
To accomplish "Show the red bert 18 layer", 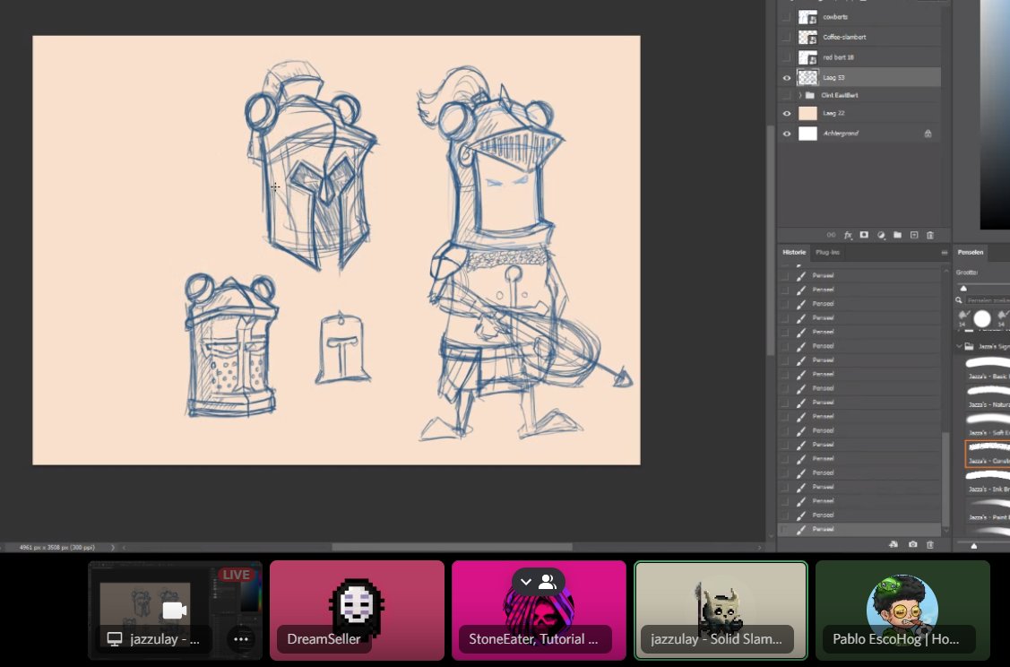I will coord(786,57).
